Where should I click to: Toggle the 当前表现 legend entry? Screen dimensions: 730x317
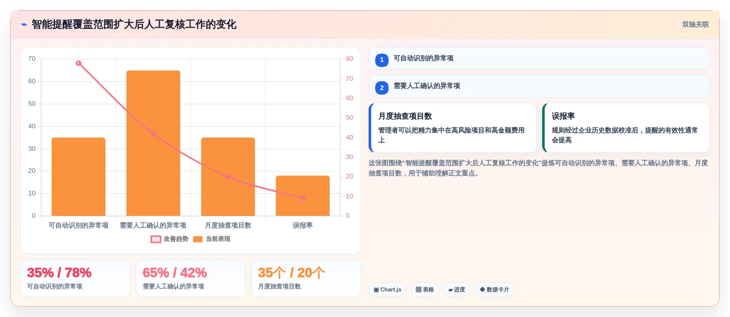pyautogui.click(x=212, y=239)
